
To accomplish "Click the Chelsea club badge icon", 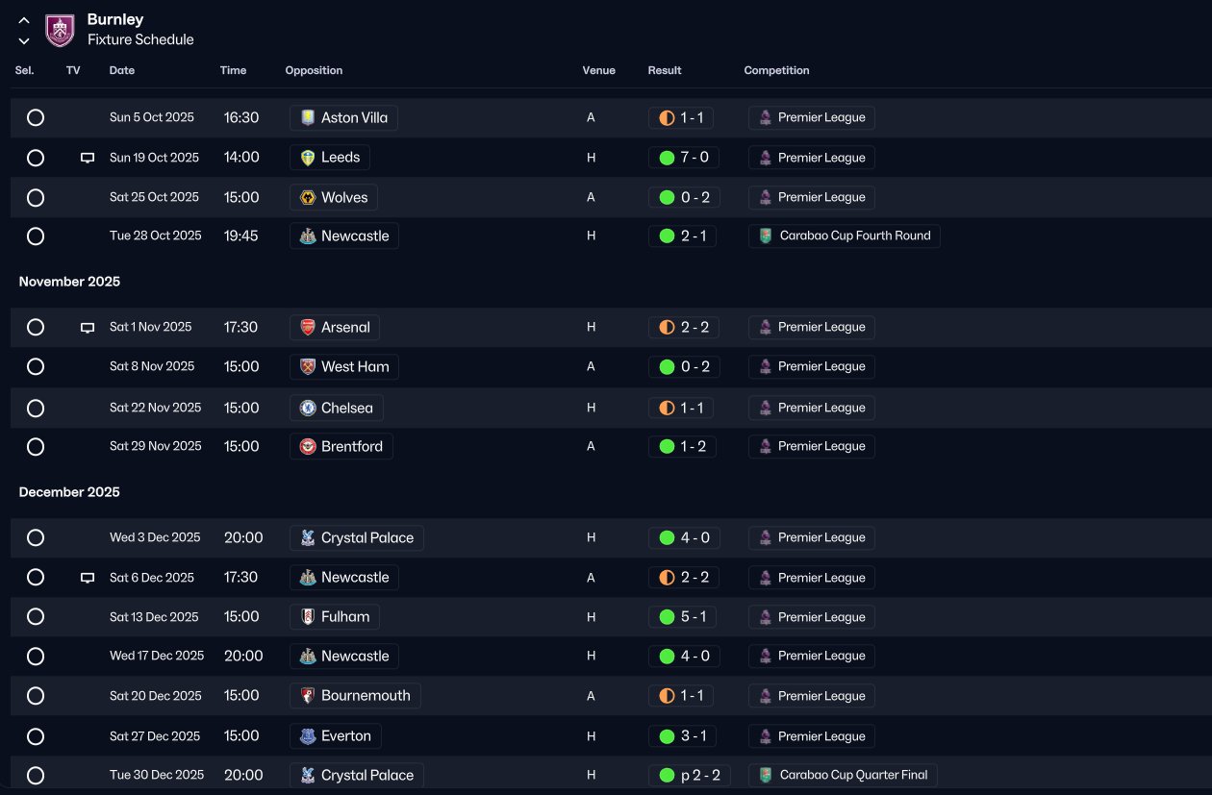I will point(308,408).
